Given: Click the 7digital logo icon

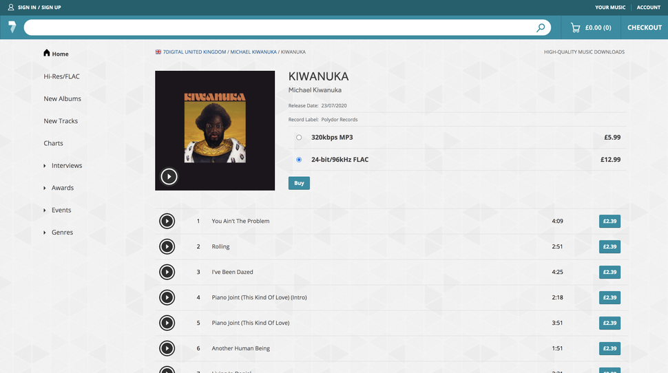Looking at the screenshot, I should click(12, 27).
